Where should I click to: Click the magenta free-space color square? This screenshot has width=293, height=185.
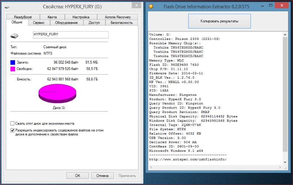pos(12,69)
